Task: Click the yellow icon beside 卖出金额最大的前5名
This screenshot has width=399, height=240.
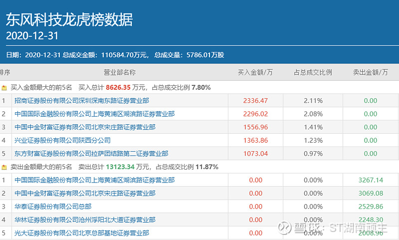Action: coord(4,168)
